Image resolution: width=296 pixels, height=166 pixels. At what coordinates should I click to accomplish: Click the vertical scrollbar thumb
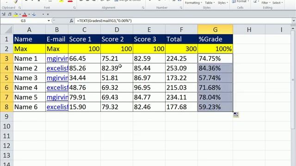coord(293,79)
